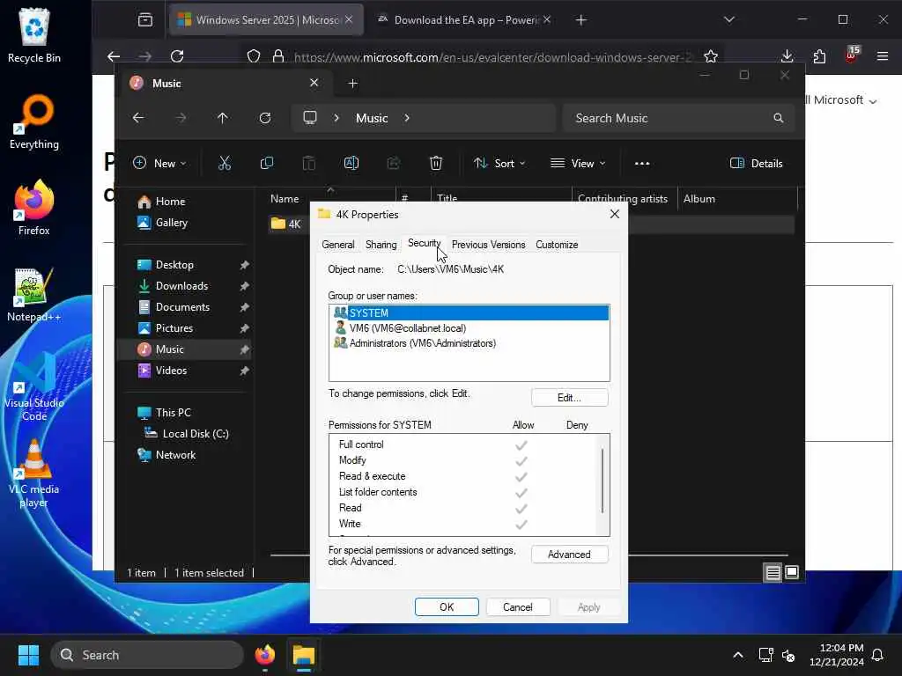
Task: Switch to the General tab
Action: 338,245
